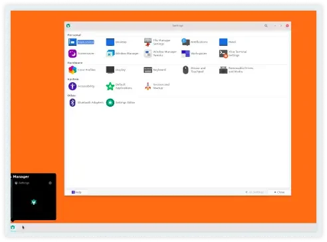Close the window from the taskbar preview popup
327x242 pixels.
pos(51,183)
